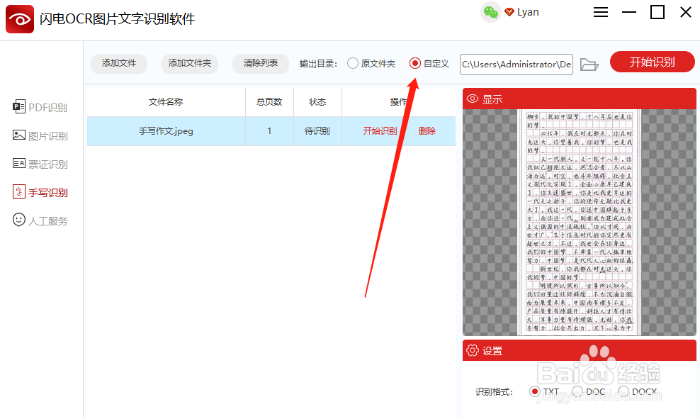Open the hamburger menu in the title bar

pyautogui.click(x=600, y=12)
